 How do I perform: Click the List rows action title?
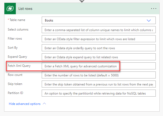click(25, 9)
